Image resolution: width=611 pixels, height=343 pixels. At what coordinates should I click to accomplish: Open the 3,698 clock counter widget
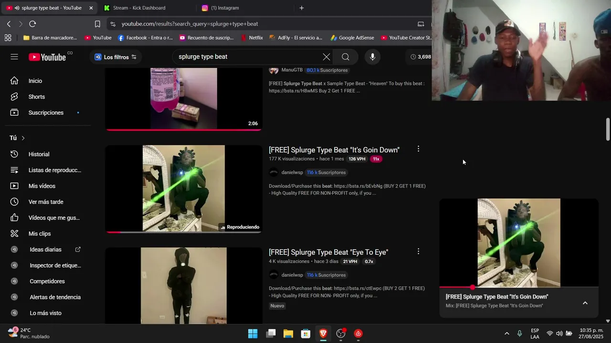coord(421,57)
